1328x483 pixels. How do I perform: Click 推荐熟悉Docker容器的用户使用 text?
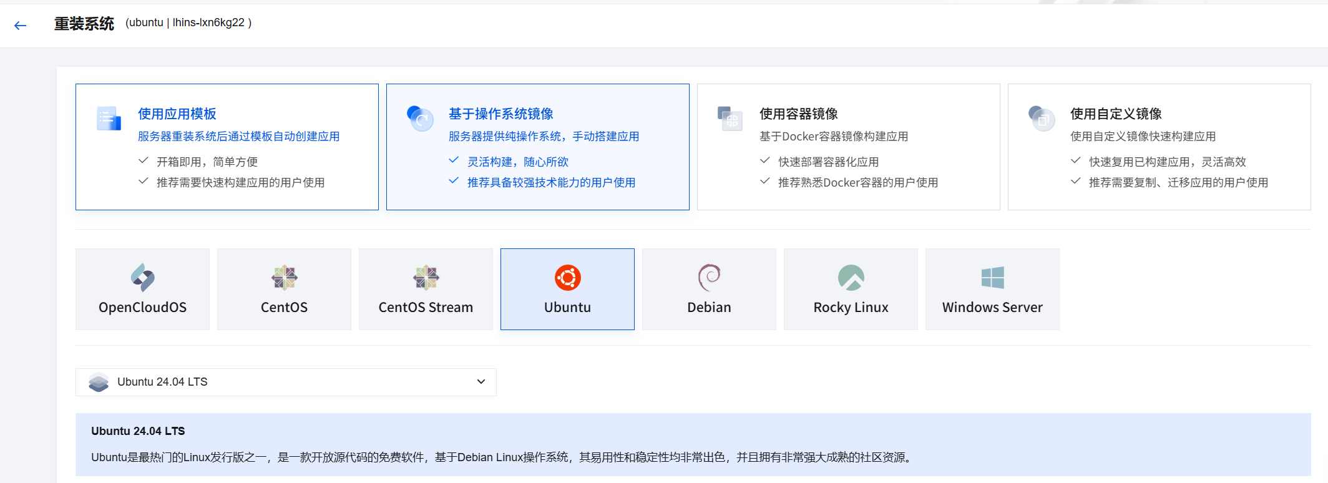[x=858, y=183]
